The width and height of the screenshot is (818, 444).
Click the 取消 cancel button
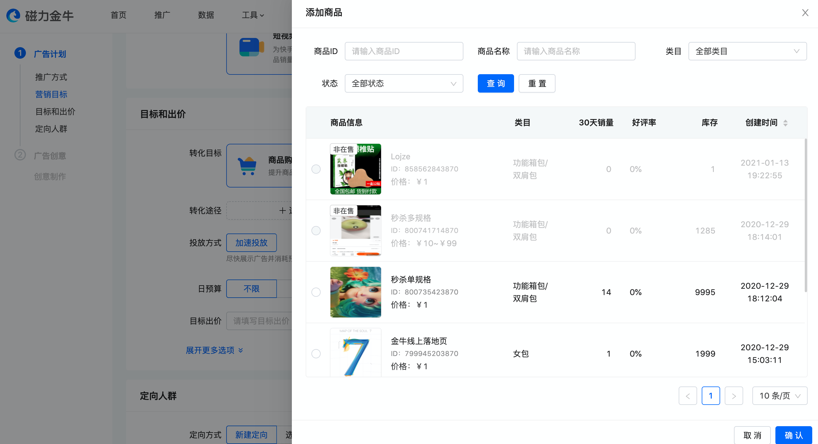[x=752, y=435]
